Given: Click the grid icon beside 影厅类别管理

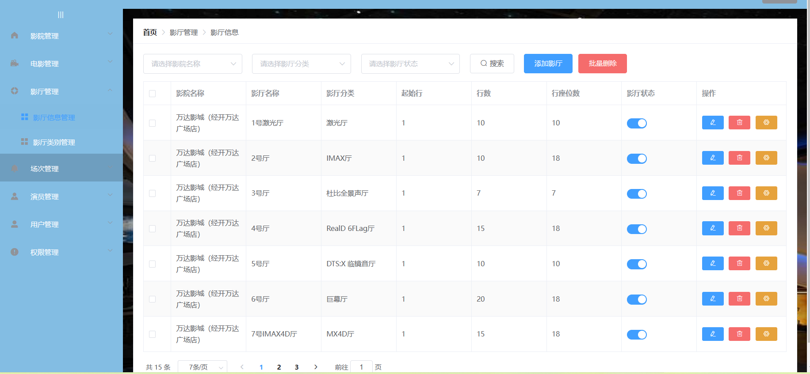Looking at the screenshot, I should coord(25,142).
